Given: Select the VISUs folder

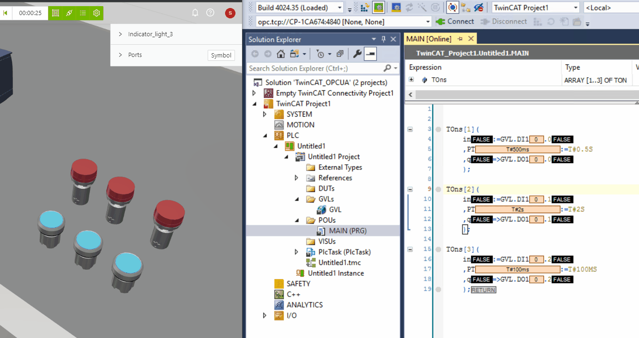Looking at the screenshot, I should [x=327, y=241].
